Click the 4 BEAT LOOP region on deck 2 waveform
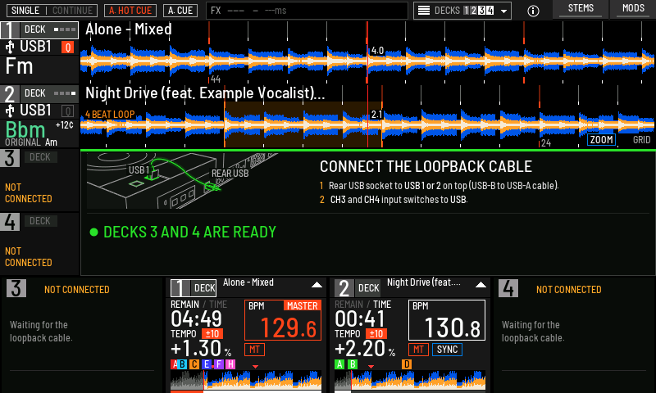This screenshot has height=393, width=656. point(303,124)
